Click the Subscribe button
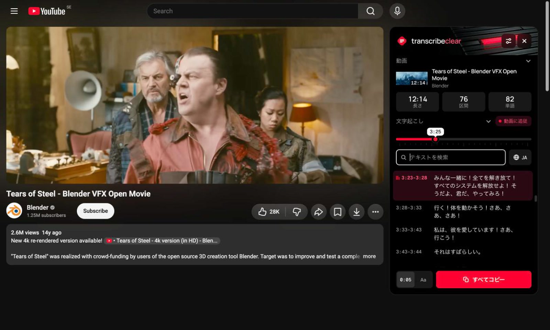 click(x=96, y=211)
